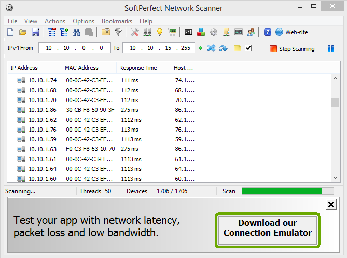Click MAC address F0-C3-F8-63-10-70

90,149
